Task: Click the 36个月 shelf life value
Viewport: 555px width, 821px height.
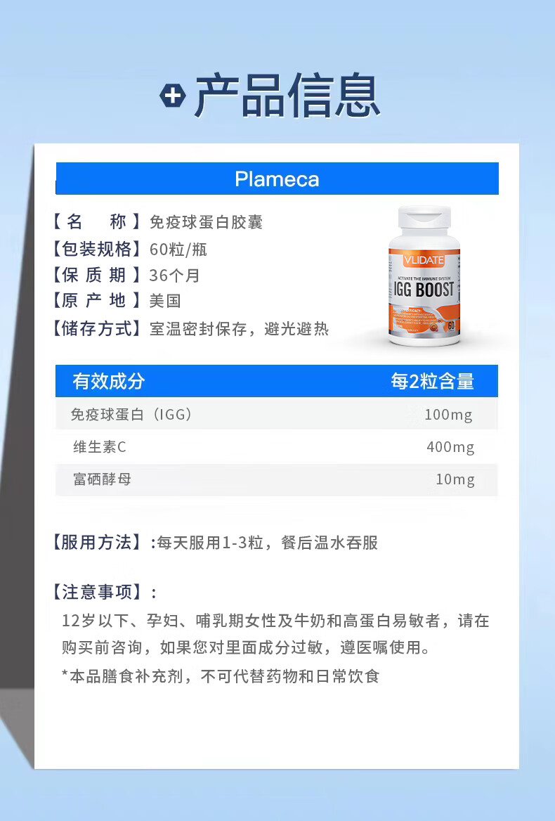Action: pyautogui.click(x=174, y=276)
